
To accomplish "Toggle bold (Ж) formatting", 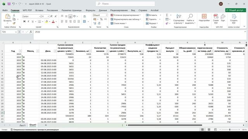I will click(x=24, y=22).
